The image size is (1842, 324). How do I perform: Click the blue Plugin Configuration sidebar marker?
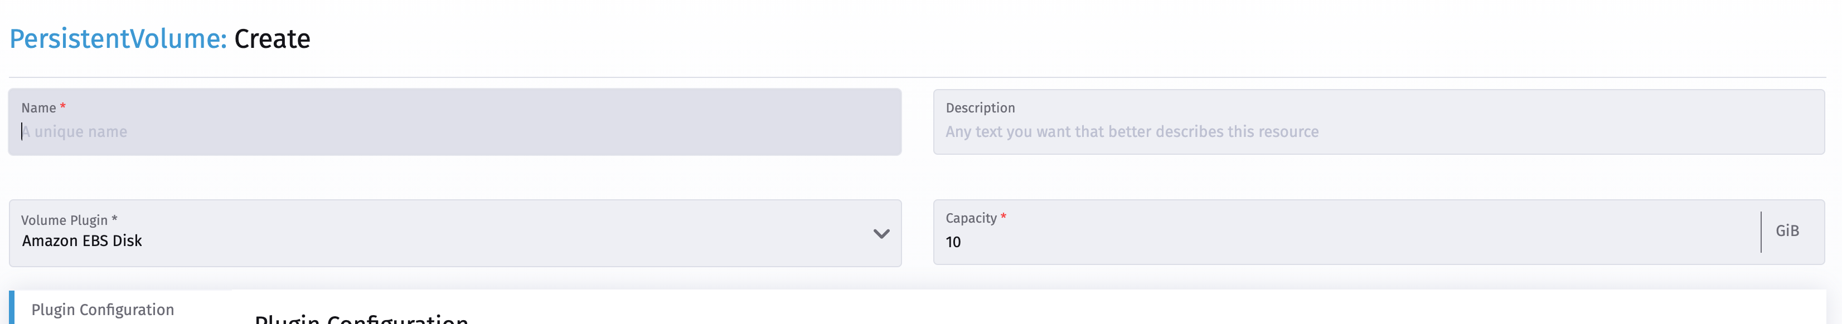click(12, 310)
